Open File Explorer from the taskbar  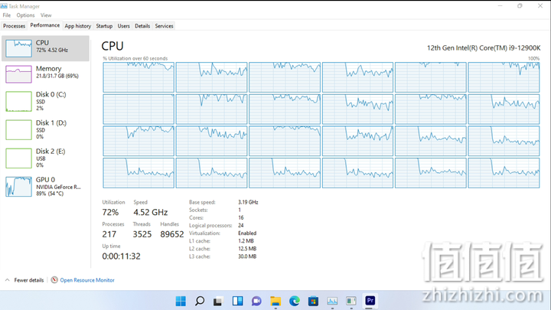275,302
